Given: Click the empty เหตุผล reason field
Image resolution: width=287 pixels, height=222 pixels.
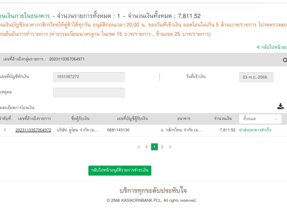Looking at the screenshot, I should tap(89, 92).
